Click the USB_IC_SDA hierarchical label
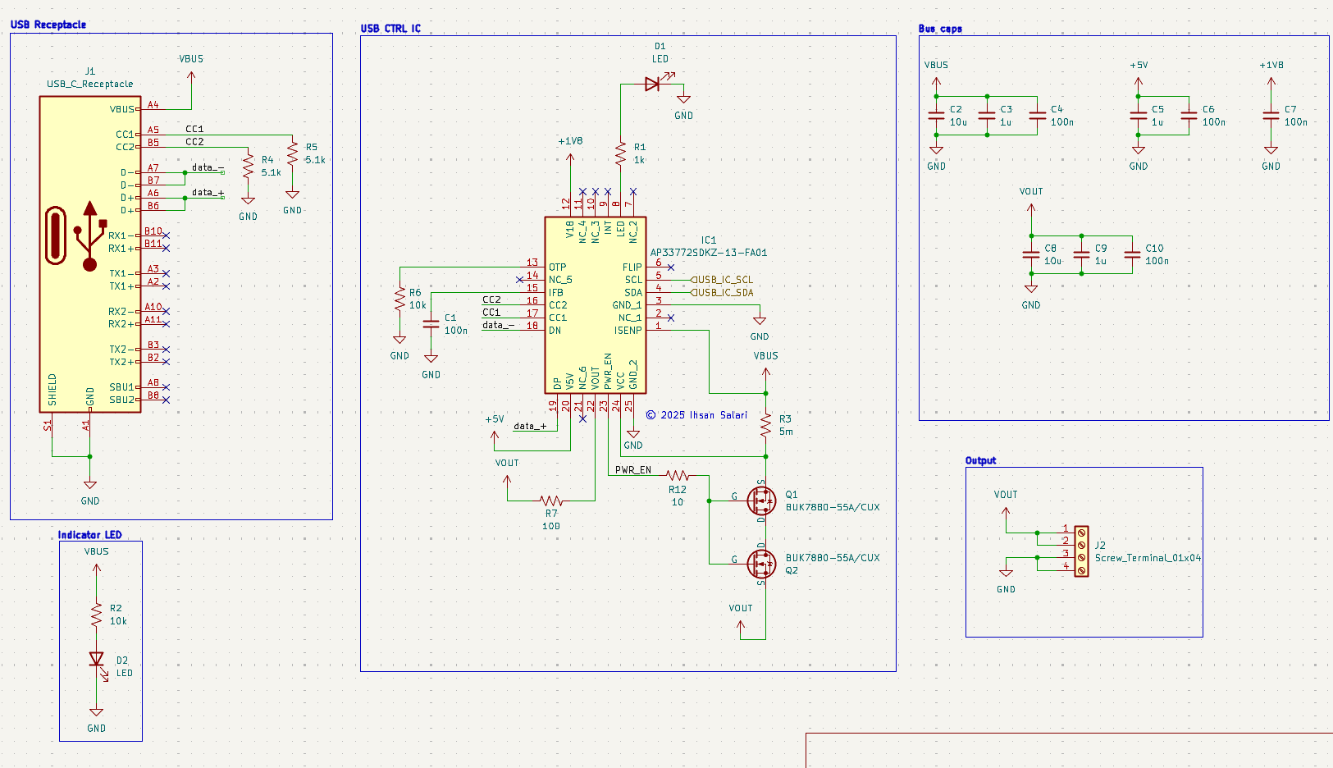 (x=722, y=292)
